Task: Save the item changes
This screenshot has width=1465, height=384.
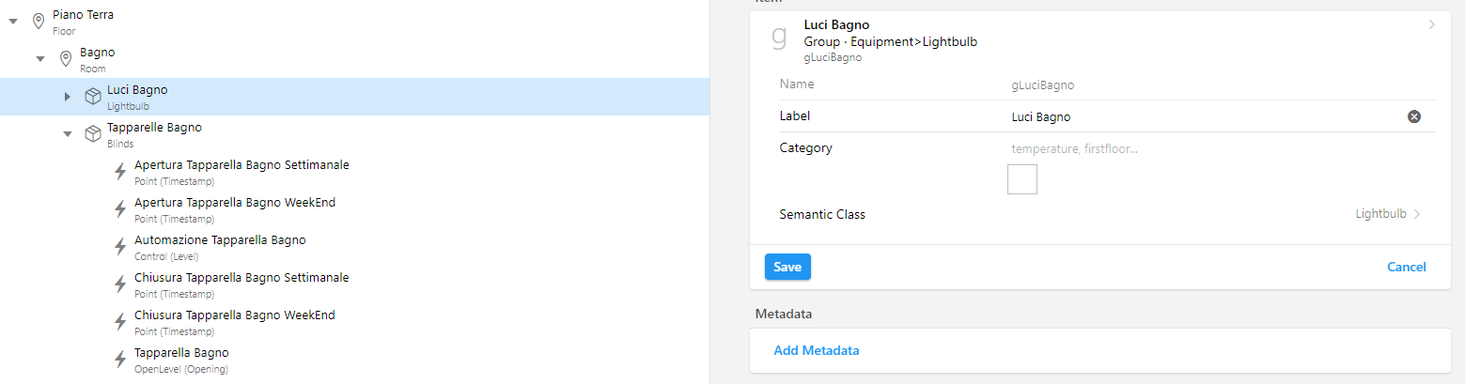Action: click(x=787, y=267)
